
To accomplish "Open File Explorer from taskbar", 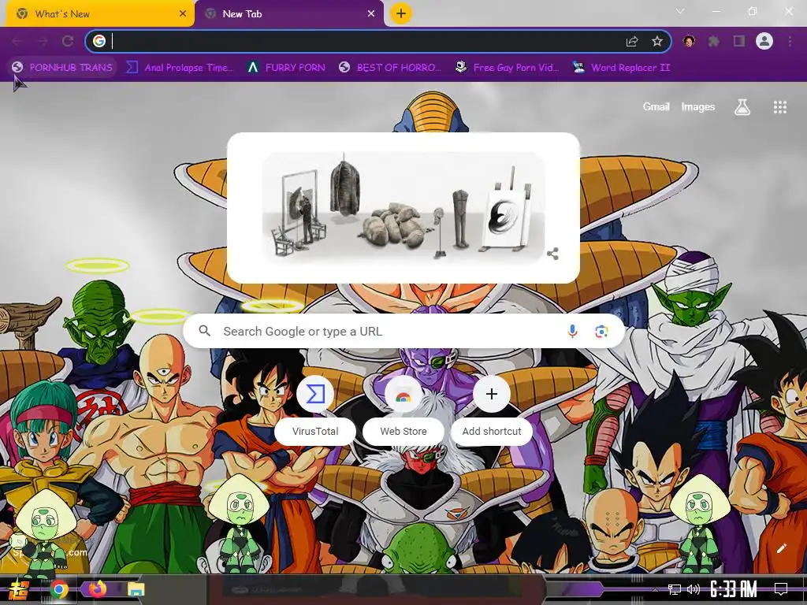I will pos(136,589).
